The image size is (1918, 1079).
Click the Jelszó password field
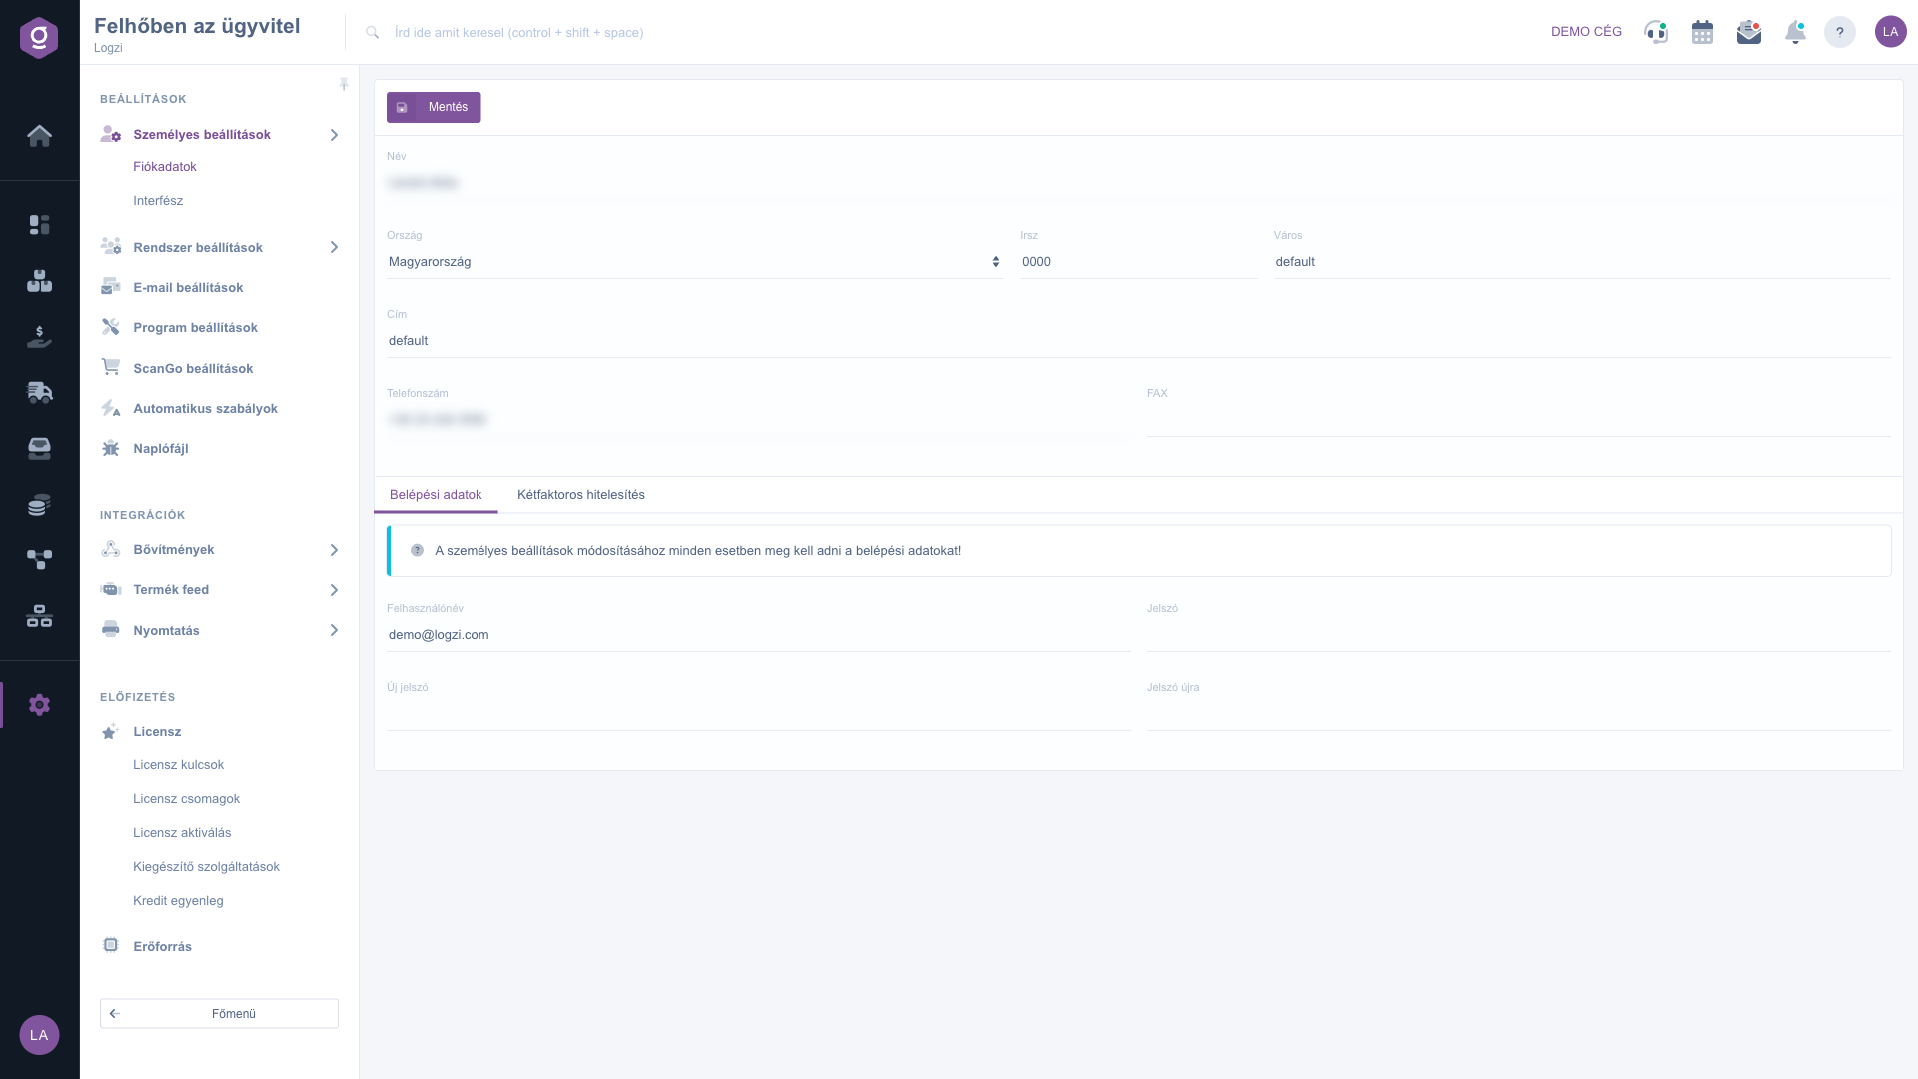point(1518,635)
